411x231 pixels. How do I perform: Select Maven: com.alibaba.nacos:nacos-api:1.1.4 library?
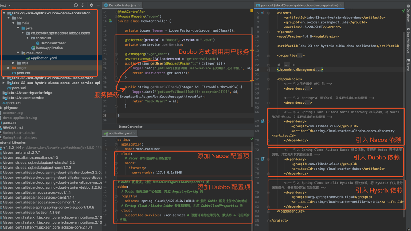point(37,192)
